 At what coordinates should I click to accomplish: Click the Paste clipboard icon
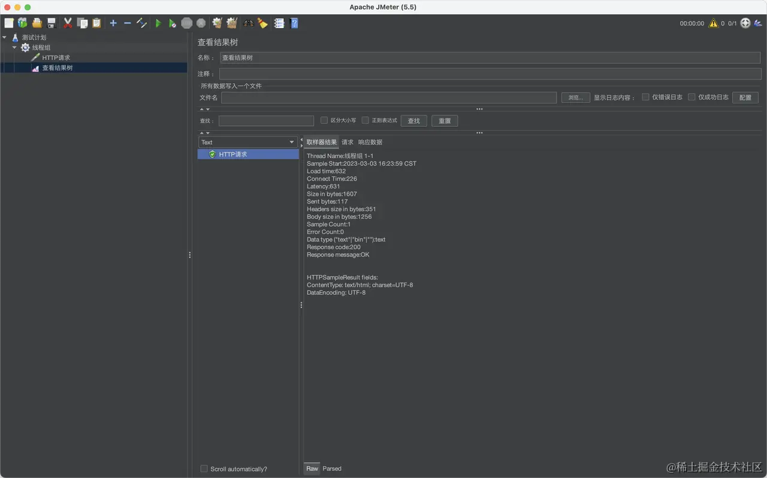(96, 23)
